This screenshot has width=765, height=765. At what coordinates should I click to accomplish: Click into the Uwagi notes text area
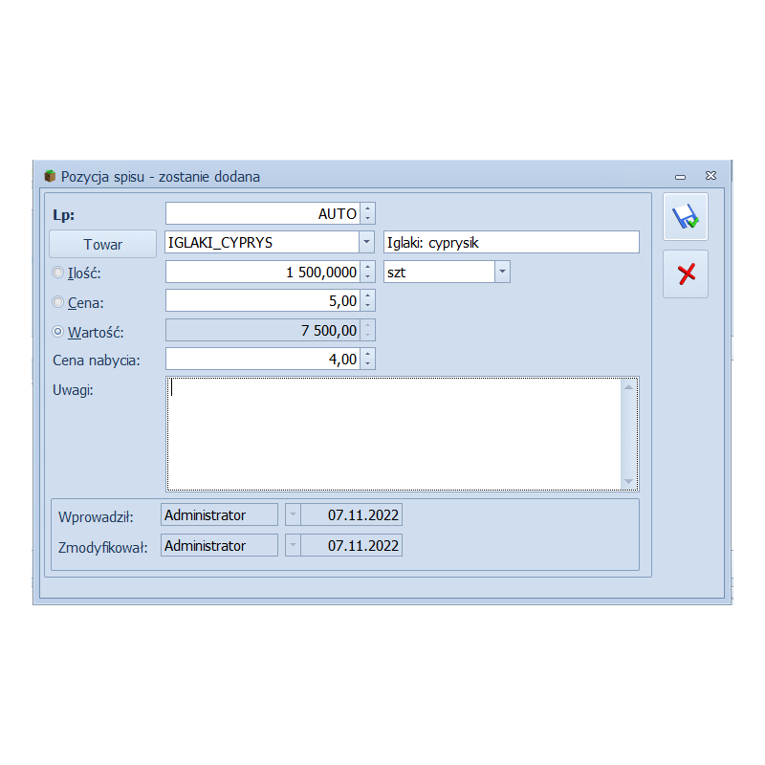(x=392, y=432)
